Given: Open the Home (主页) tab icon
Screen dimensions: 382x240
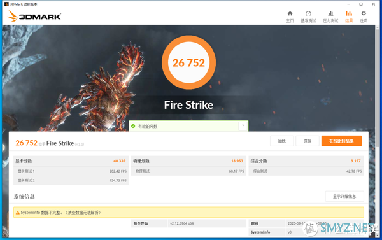Looking at the screenshot, I should pyautogui.click(x=290, y=13).
